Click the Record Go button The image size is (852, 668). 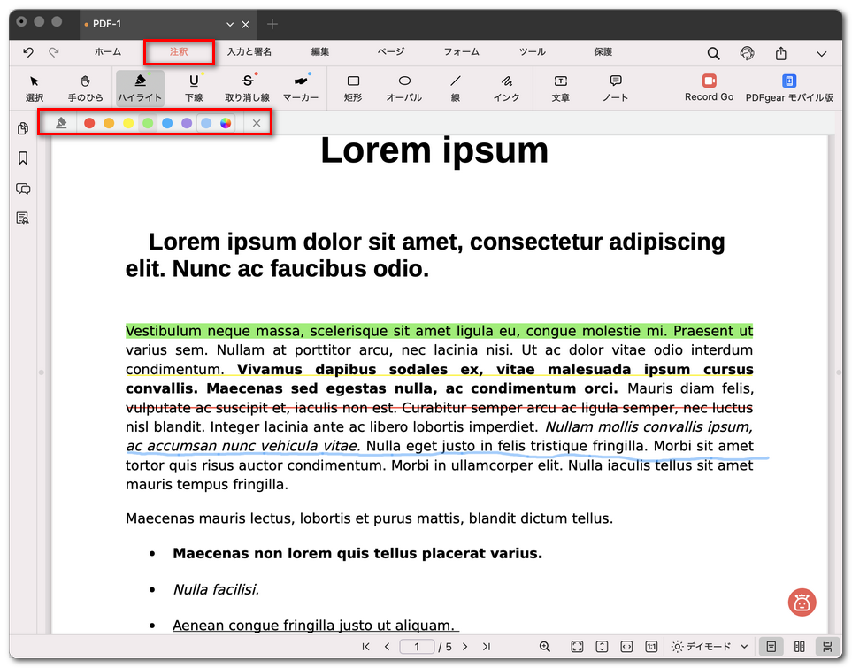click(709, 88)
